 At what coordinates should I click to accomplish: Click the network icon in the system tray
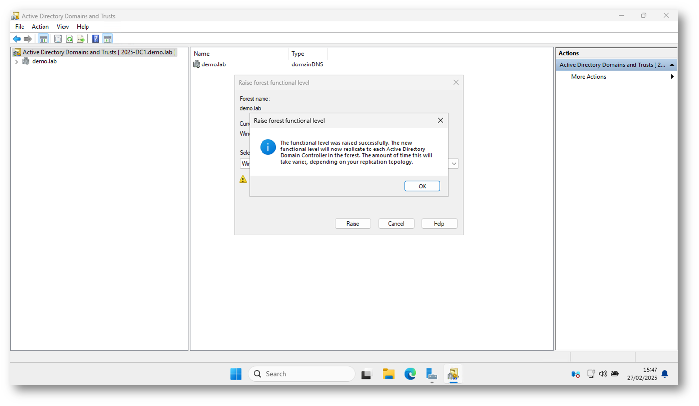591,374
